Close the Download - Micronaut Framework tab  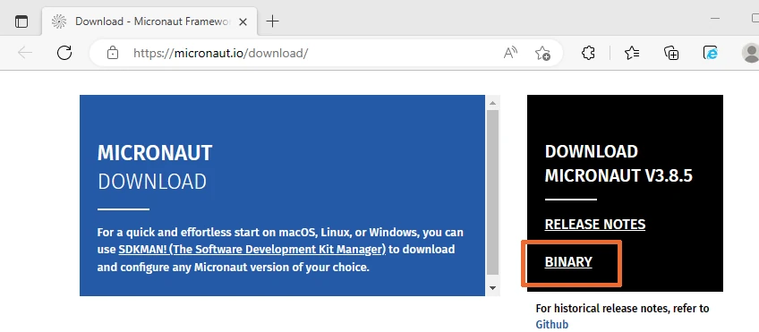coord(243,21)
